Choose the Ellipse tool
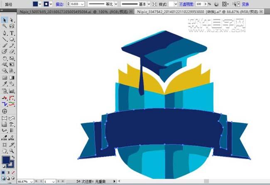This screenshot has height=185, width=270. coord(12,39)
